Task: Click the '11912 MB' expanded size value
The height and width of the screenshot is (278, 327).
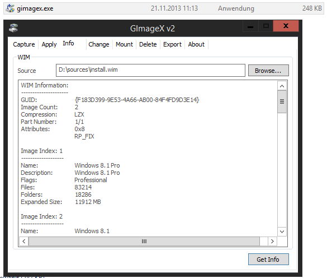Action: 88,202
